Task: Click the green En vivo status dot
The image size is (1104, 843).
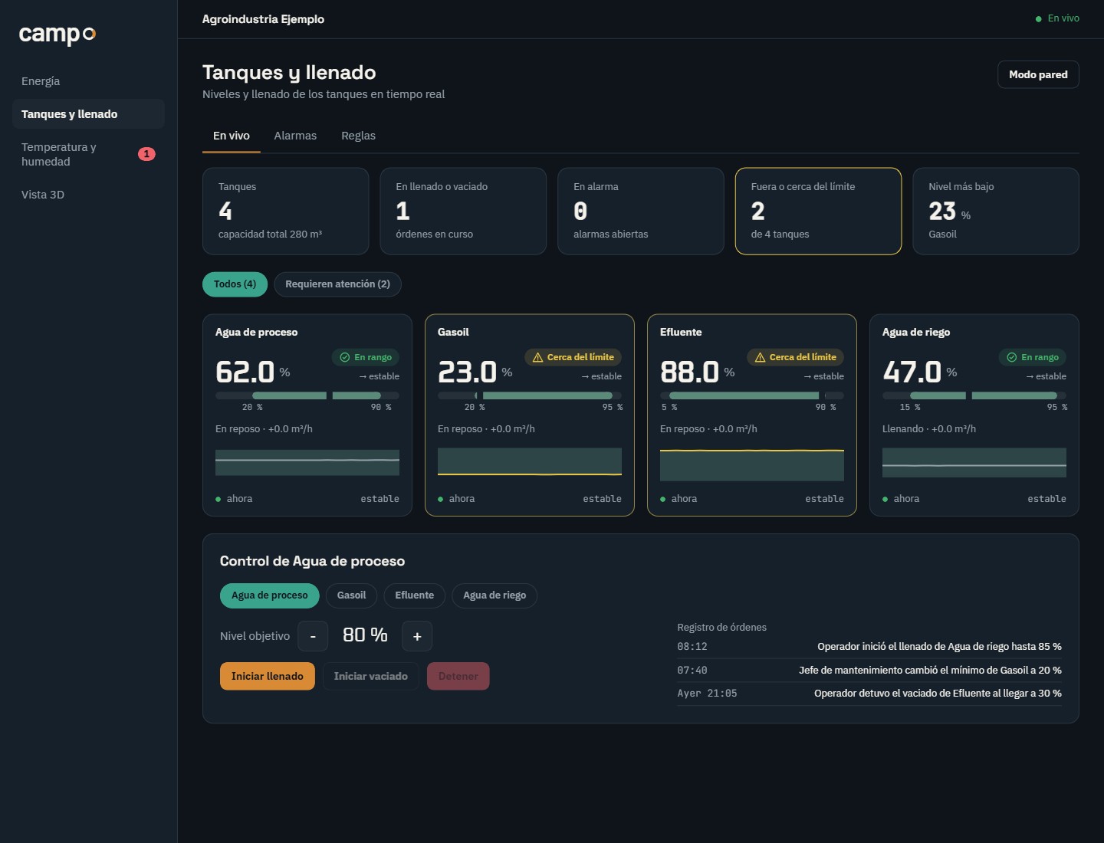Action: coord(1038,19)
